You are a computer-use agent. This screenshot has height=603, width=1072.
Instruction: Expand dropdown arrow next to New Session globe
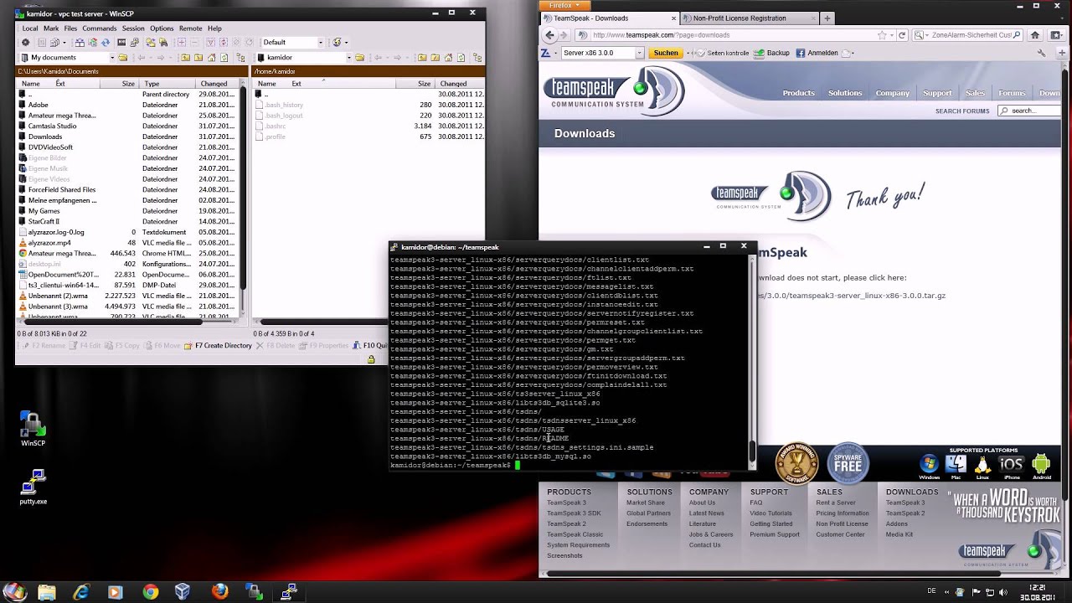click(x=346, y=42)
